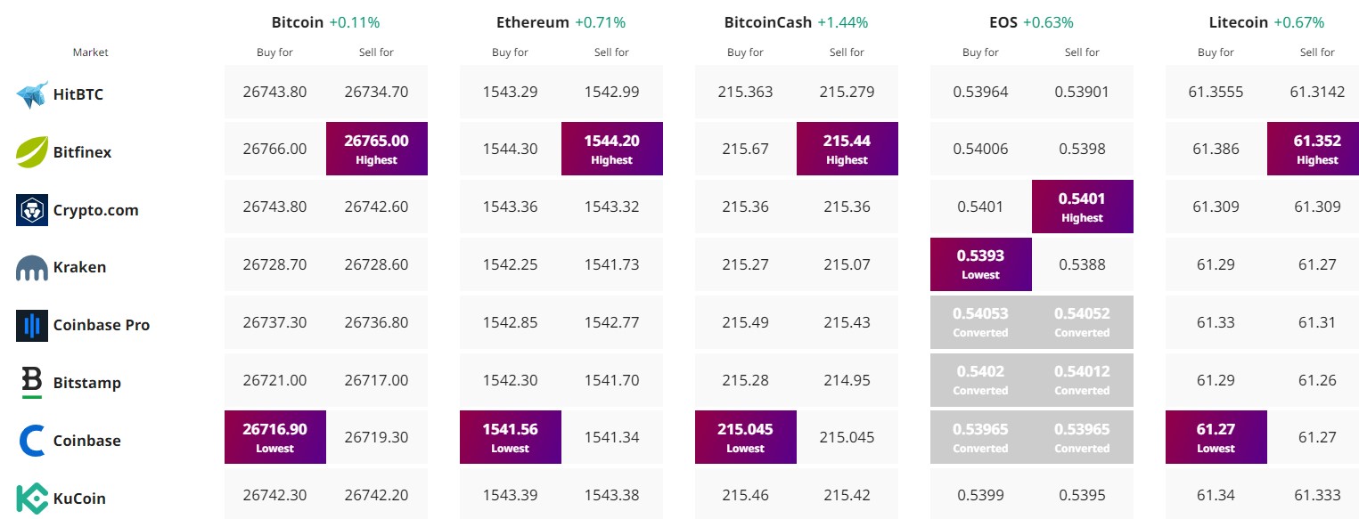The height and width of the screenshot is (519, 1359).
Task: Click Coinbase lowest Litecoin buy price 61.27
Action: [1216, 437]
